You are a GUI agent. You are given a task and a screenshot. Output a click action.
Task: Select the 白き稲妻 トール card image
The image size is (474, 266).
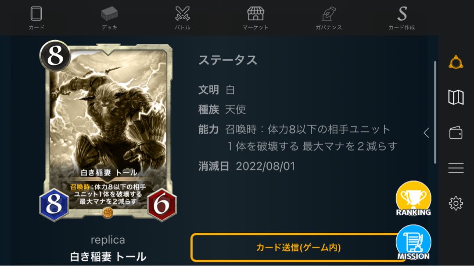pyautogui.click(x=108, y=131)
